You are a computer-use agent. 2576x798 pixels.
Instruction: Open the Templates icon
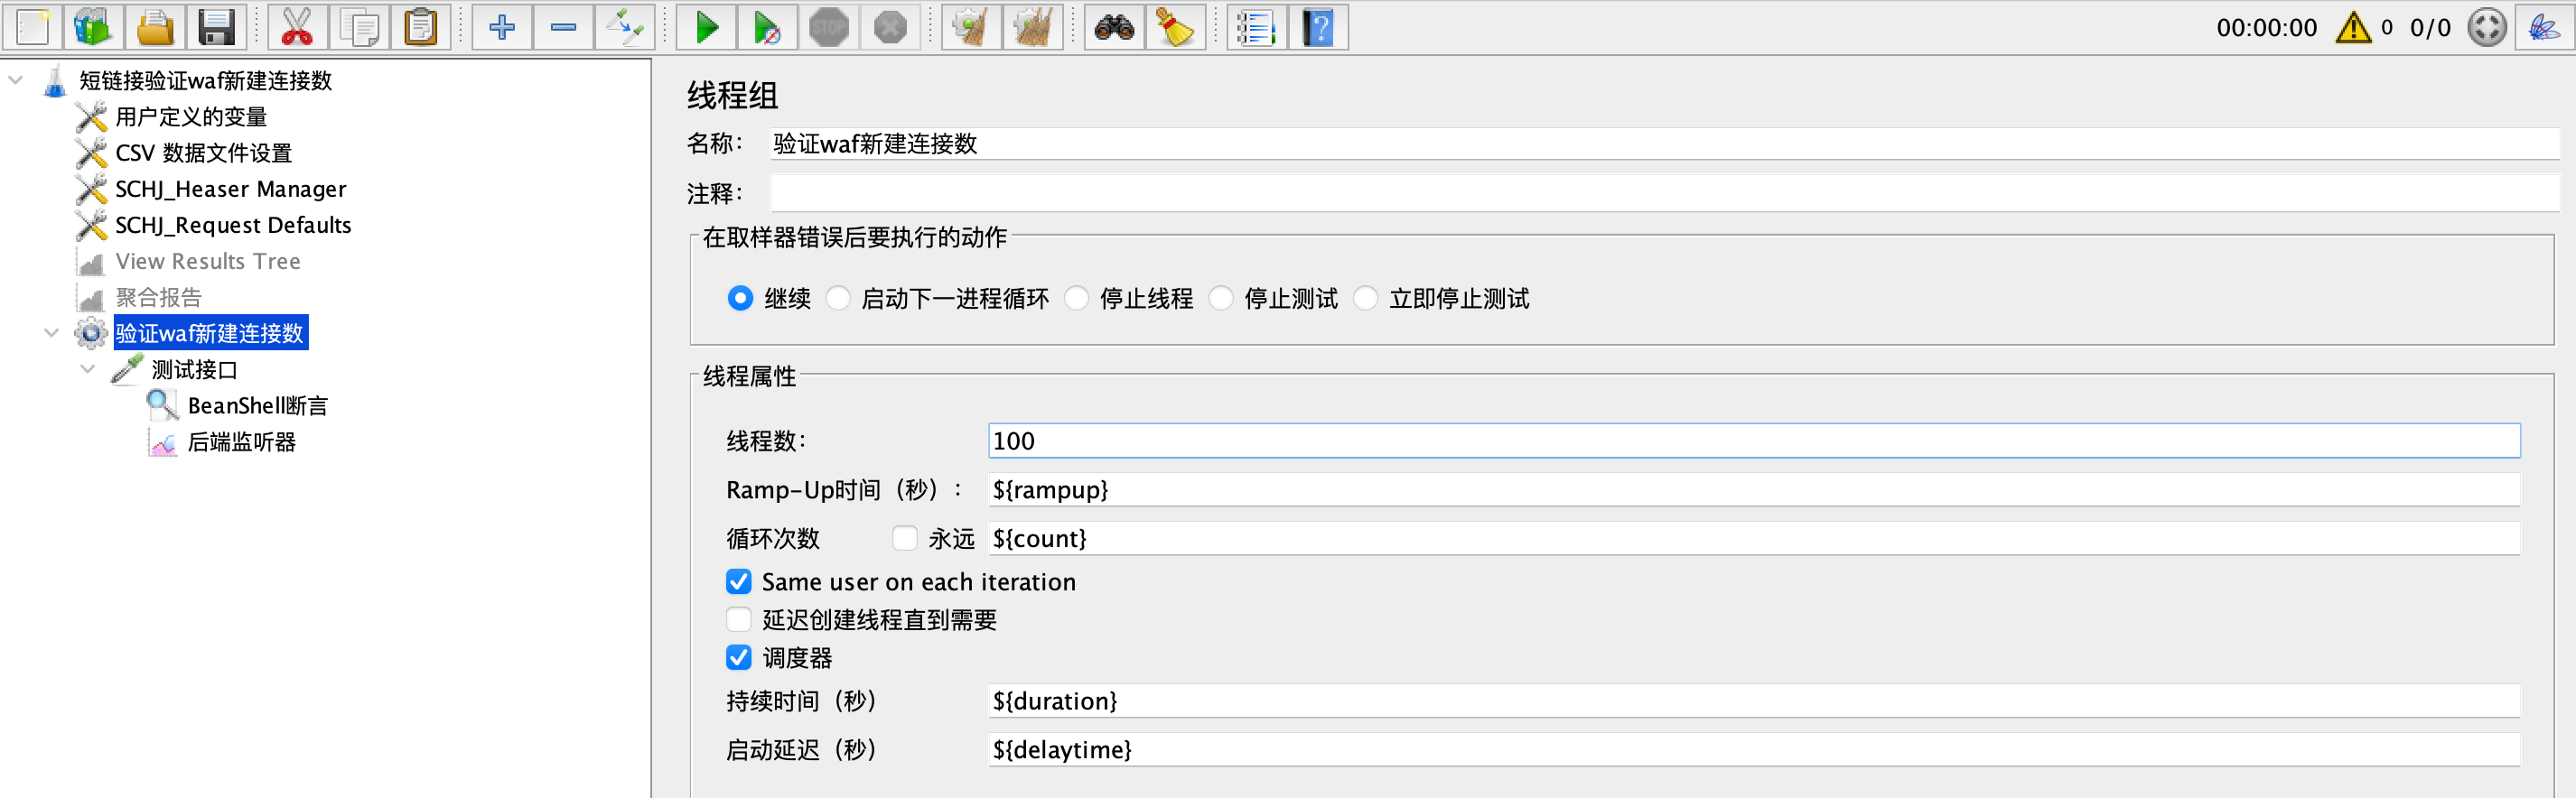click(x=94, y=27)
